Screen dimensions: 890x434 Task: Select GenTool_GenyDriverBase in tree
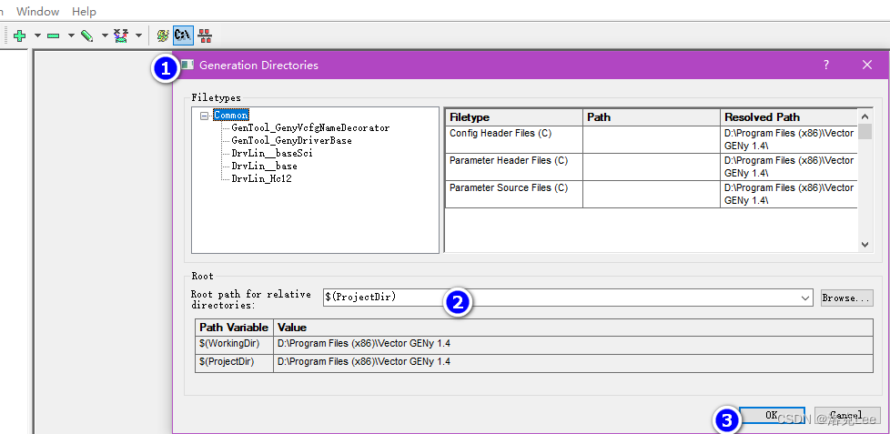point(292,140)
